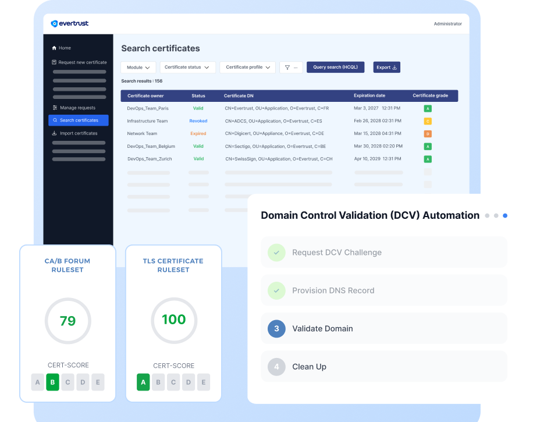
Task: Sort by Certificate grade column header
Action: click(431, 95)
